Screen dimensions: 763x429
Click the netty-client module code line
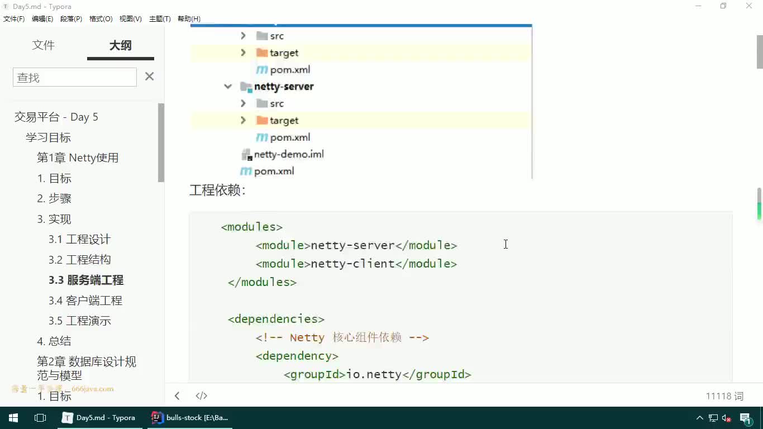(356, 264)
